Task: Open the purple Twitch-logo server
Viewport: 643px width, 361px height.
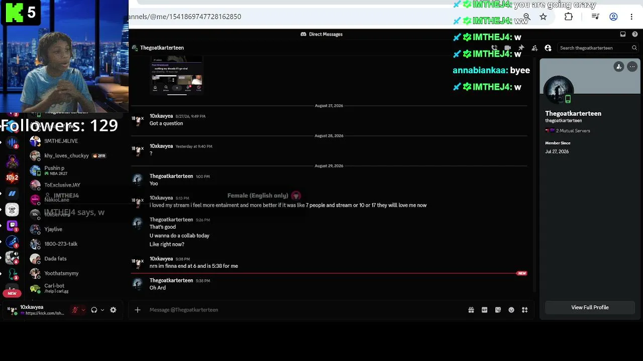Action: [x=12, y=226]
